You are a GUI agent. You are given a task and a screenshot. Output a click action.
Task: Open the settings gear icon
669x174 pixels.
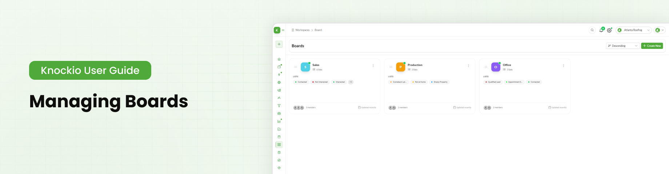(x=609, y=30)
